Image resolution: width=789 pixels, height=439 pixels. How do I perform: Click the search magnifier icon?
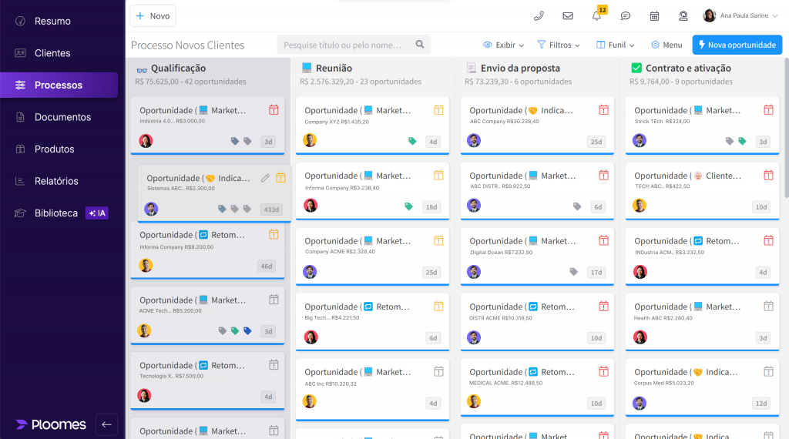pos(420,45)
